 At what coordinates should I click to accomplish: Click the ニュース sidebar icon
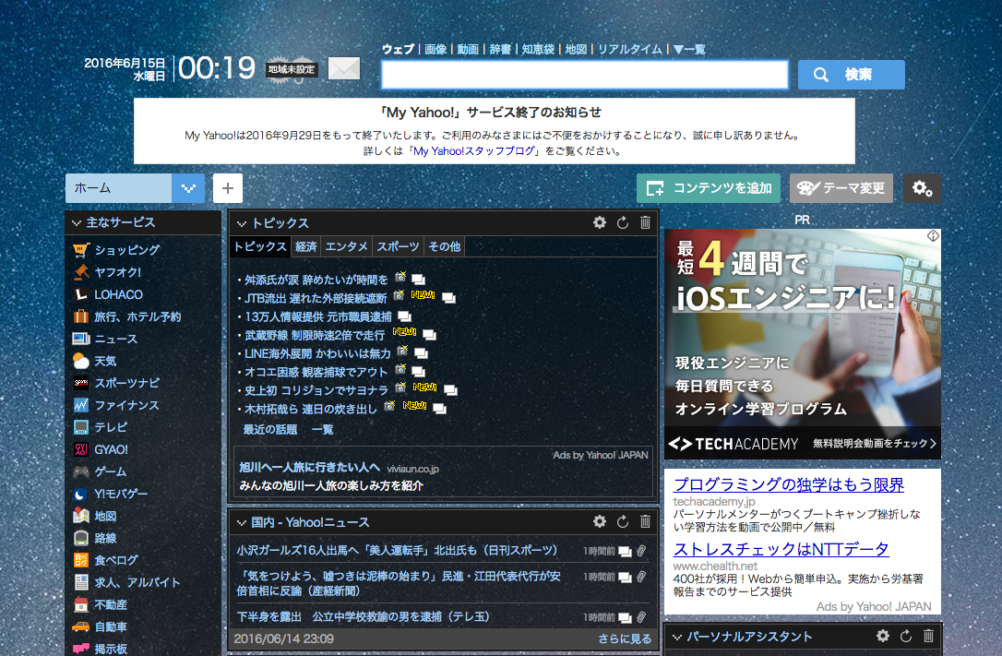pyautogui.click(x=80, y=339)
